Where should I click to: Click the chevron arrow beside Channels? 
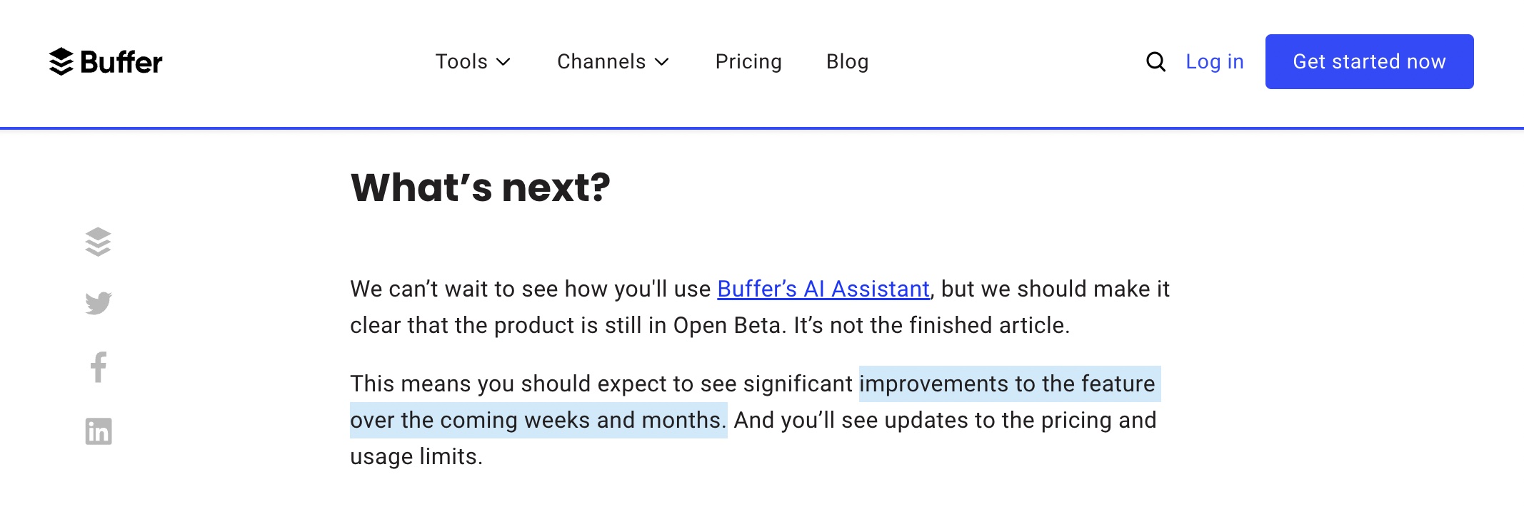[x=662, y=62]
